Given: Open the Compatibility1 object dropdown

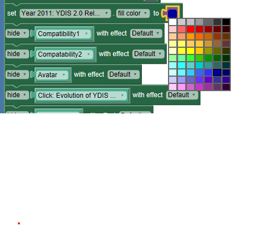Looking at the screenshot, I should tap(63, 34).
